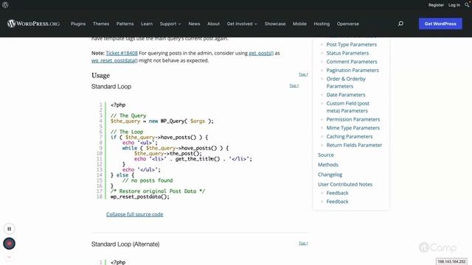The width and height of the screenshot is (472, 265).
Task: Click the '// no posts found' comment line
Action: (147, 180)
